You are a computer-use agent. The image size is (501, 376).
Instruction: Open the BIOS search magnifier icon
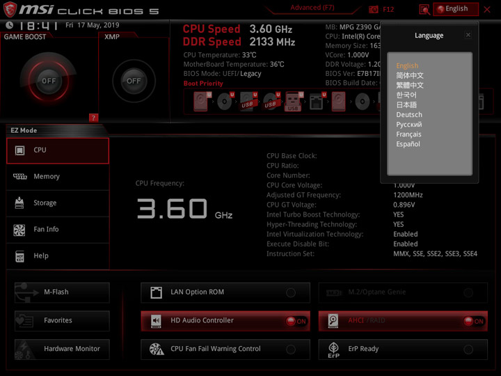424,10
